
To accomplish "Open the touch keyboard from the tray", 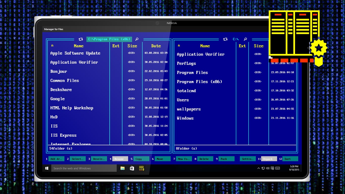I will [x=277, y=168].
